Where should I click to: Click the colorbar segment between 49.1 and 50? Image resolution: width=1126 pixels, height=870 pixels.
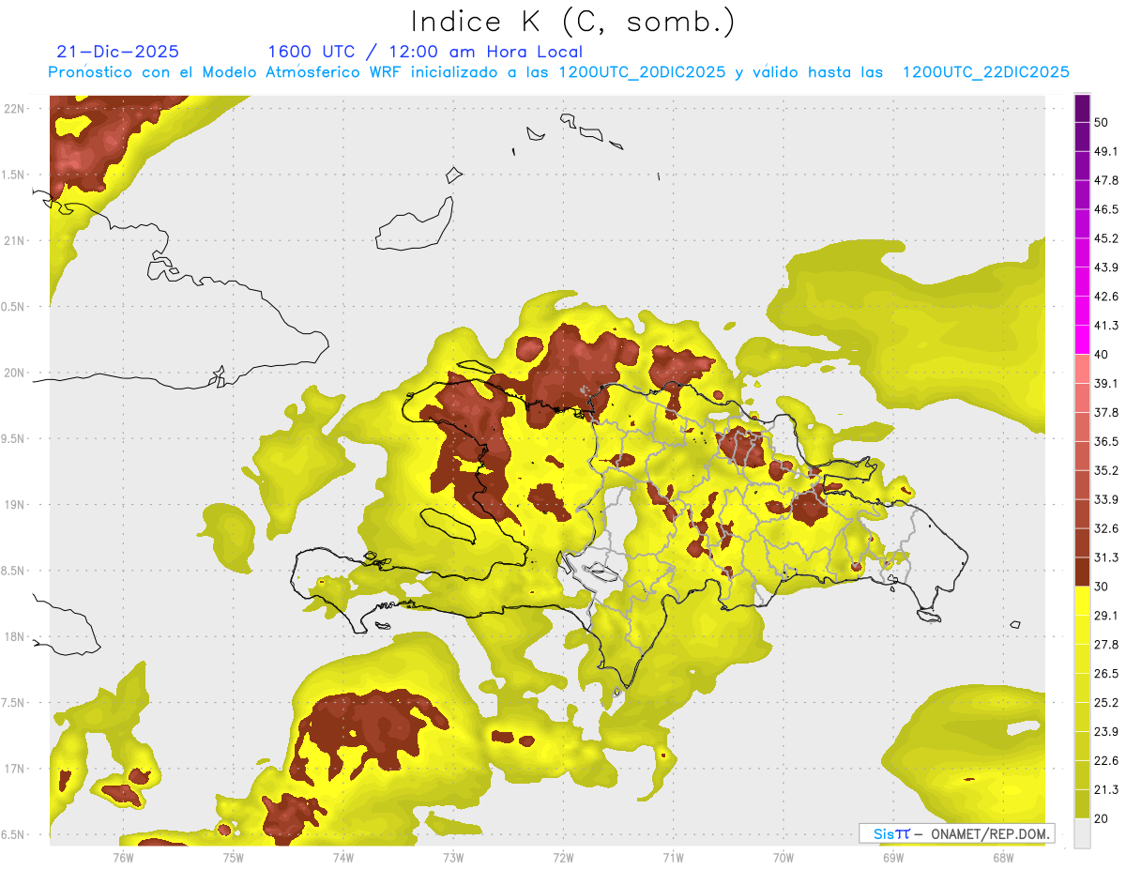tap(1082, 137)
